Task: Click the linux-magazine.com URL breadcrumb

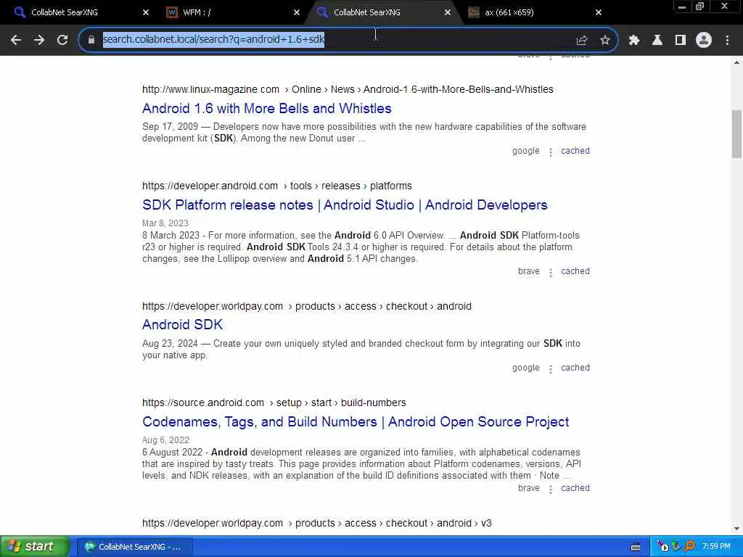Action: click(348, 89)
